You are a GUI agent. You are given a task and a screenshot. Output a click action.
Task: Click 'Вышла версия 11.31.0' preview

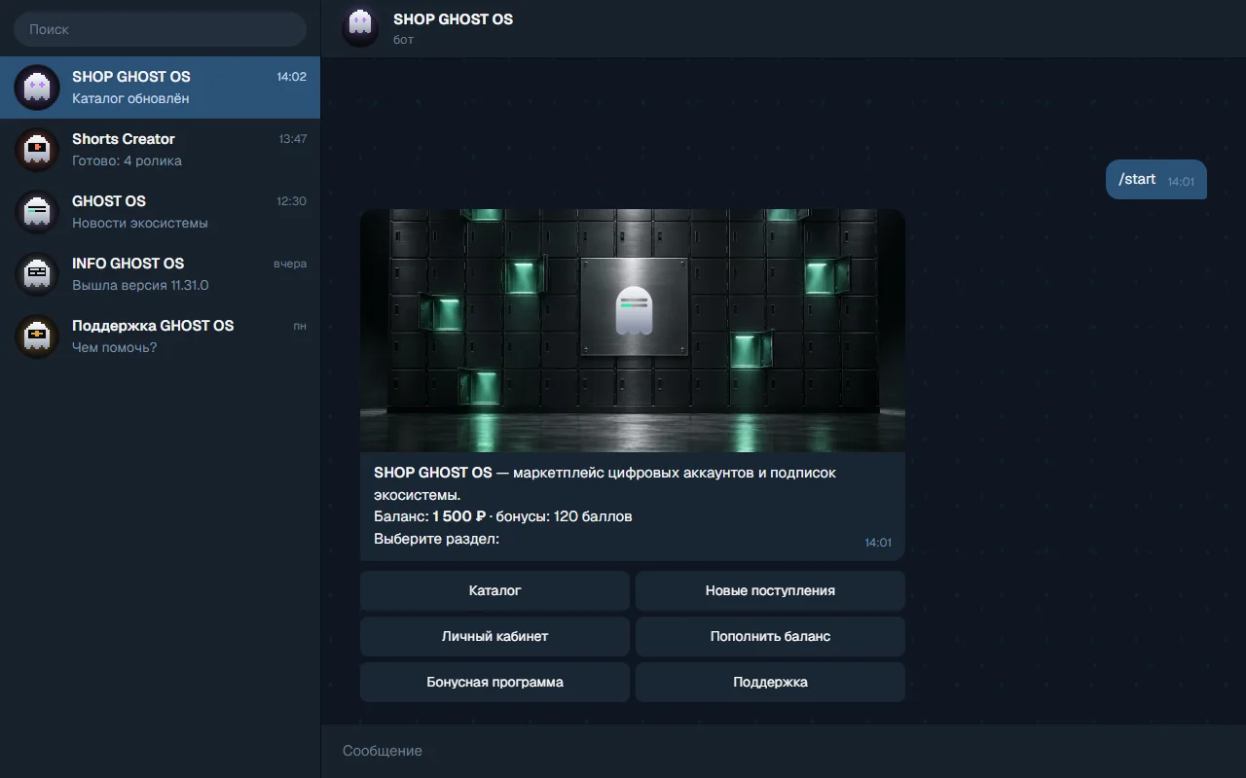pos(140,285)
